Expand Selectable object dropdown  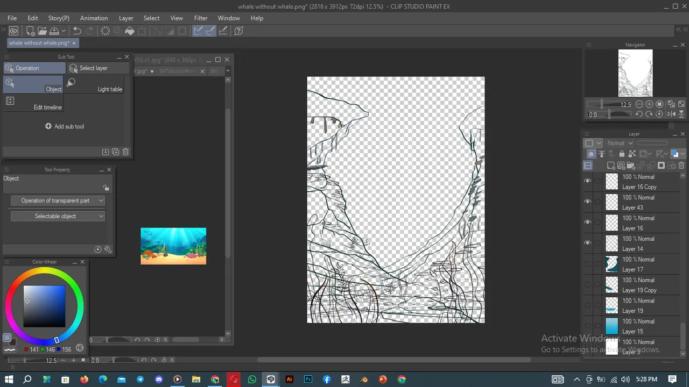pyautogui.click(x=58, y=216)
